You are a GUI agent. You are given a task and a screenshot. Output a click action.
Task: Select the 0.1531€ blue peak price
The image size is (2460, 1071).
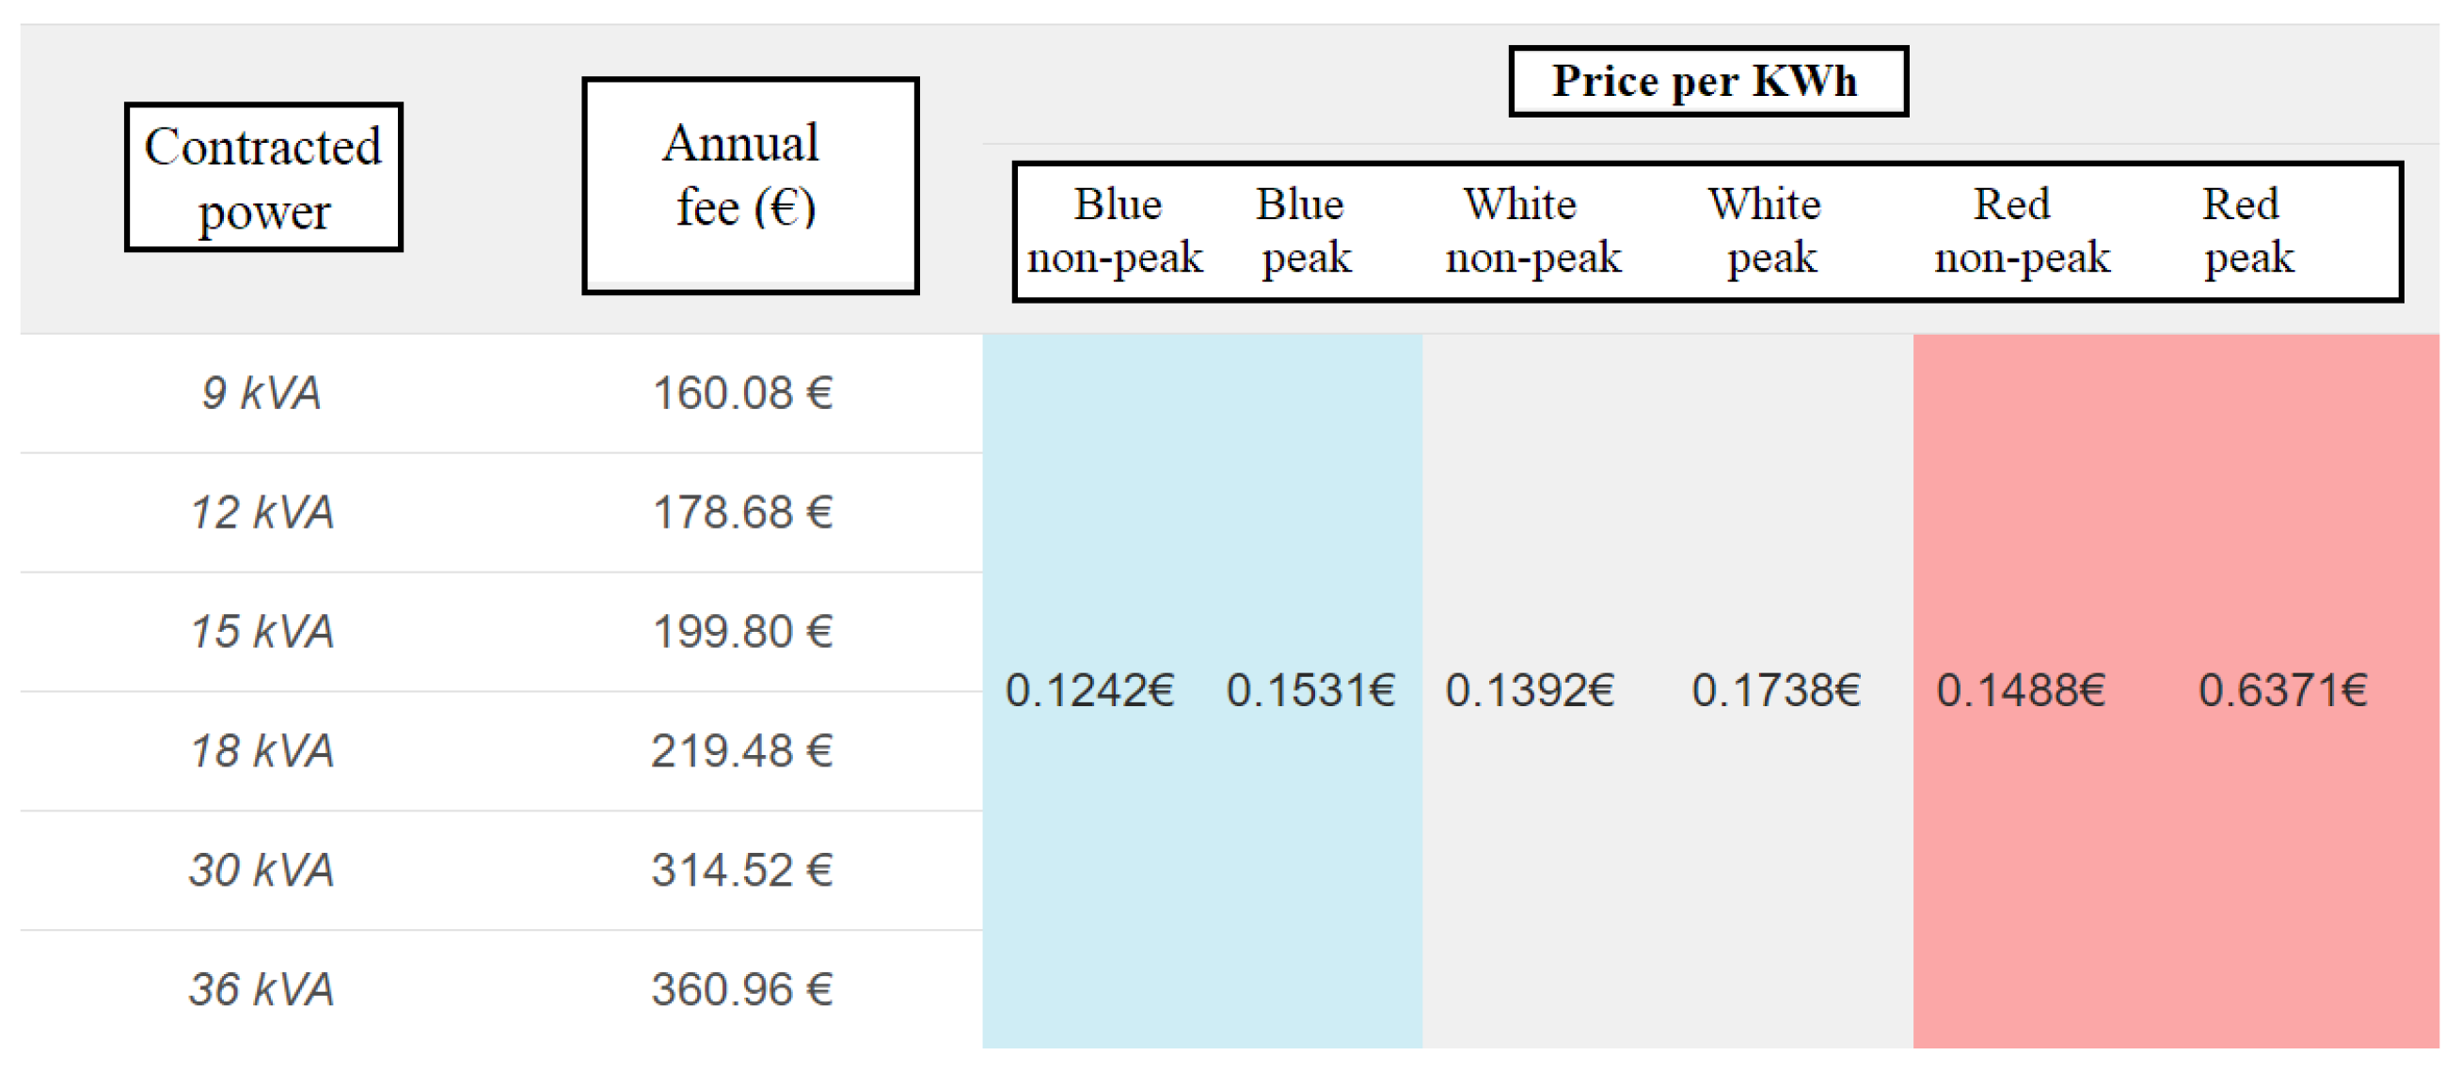pyautogui.click(x=1310, y=691)
